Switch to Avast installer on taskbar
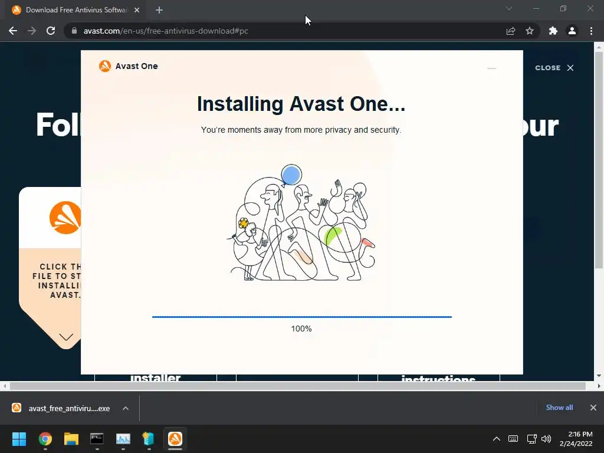Screen dimensions: 604x453 pyautogui.click(x=175, y=439)
